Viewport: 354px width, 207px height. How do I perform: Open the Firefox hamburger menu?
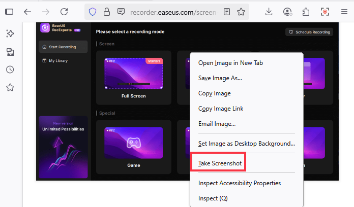[344, 12]
